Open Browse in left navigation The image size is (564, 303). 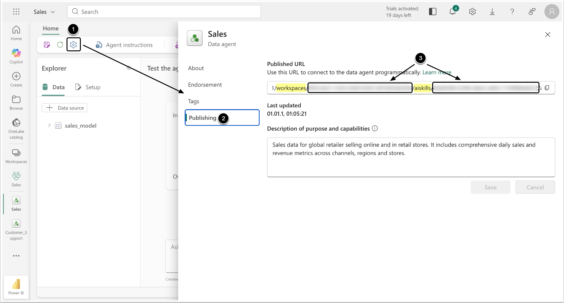click(x=16, y=103)
